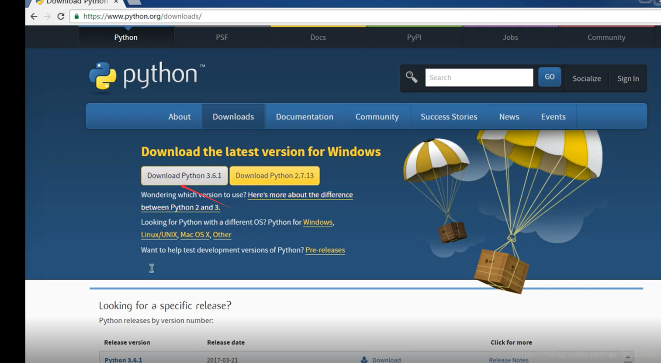Viewport: 661px width, 363px height.
Task: Open the Python 3.6.1 release row link
Action: [x=123, y=360]
